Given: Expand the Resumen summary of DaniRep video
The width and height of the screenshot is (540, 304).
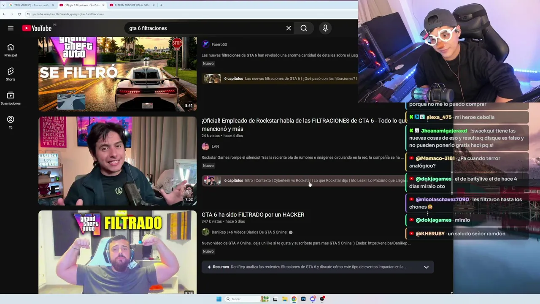Looking at the screenshot, I should [426, 267].
